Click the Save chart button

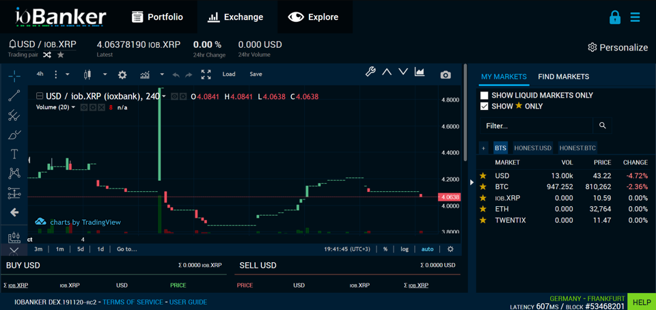click(x=256, y=74)
